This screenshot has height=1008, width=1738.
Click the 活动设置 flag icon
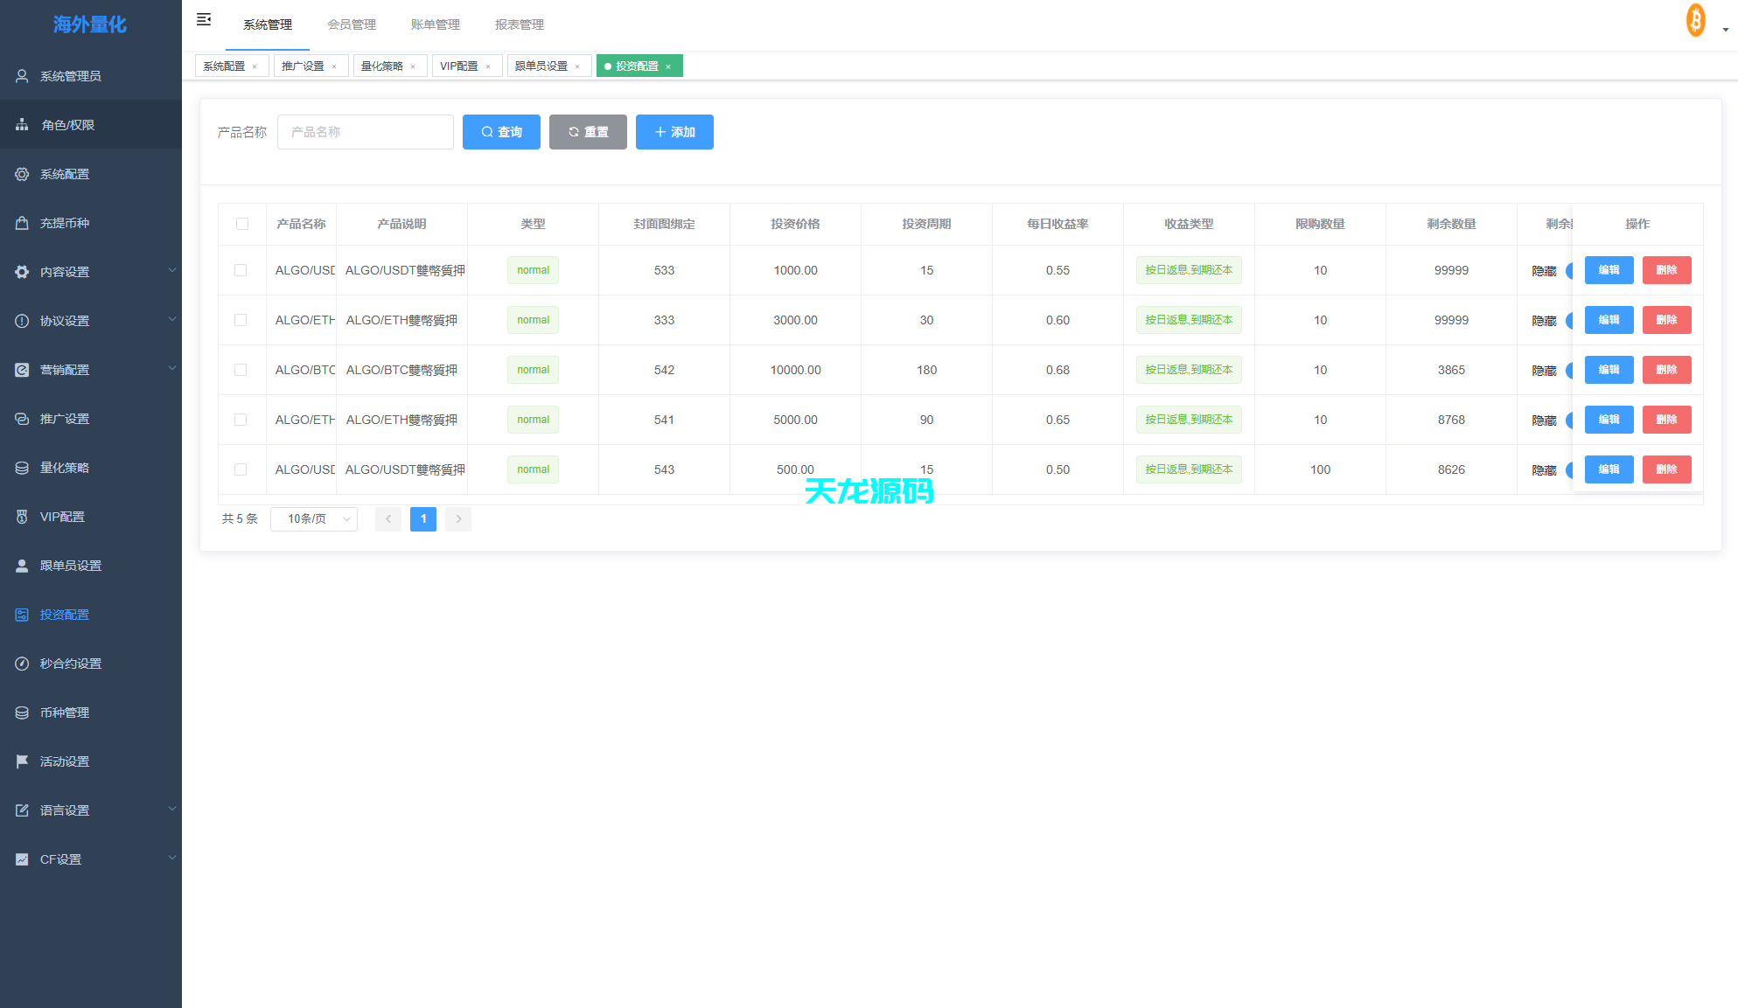tap(22, 761)
